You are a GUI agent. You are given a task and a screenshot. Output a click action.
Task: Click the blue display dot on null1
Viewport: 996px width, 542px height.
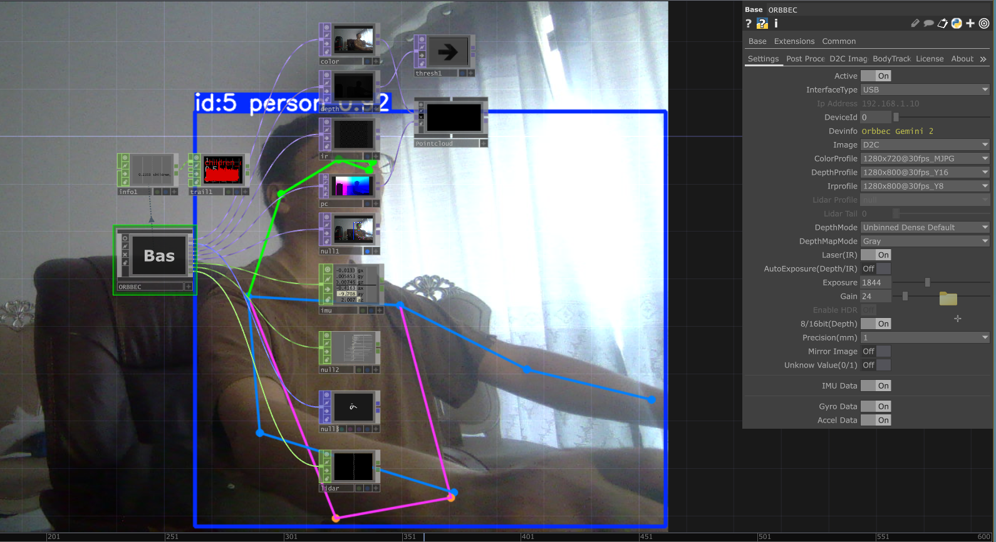[x=368, y=251]
